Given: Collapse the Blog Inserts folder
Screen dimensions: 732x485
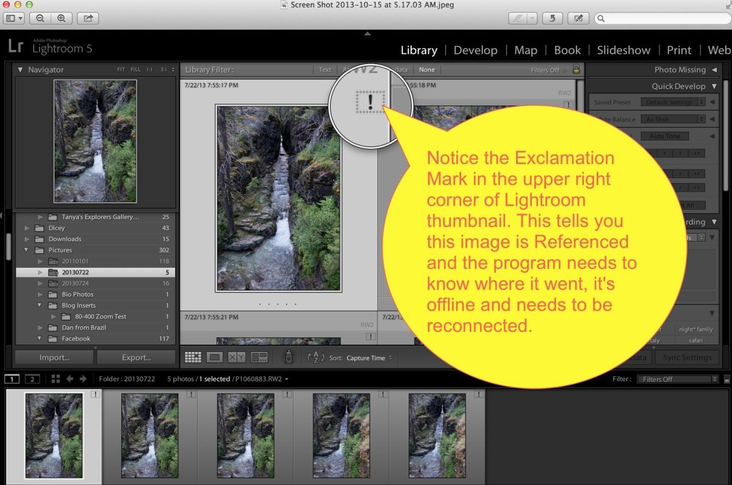Looking at the screenshot, I should (40, 306).
